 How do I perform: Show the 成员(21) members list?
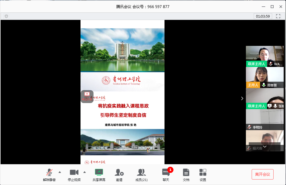(x=141, y=173)
